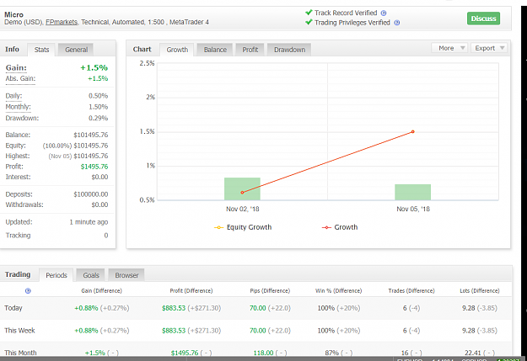Viewport: 527px width, 361px height.
Task: Click the Updated 1 minute ago text
Action: tap(89, 222)
